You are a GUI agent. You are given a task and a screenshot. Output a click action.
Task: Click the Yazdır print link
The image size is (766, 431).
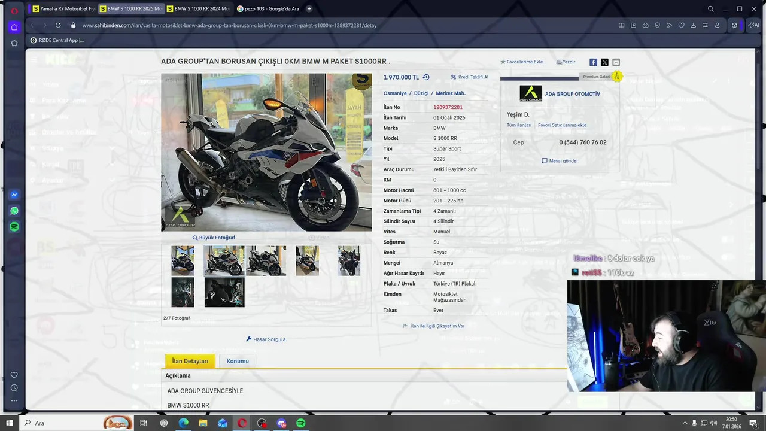click(x=566, y=62)
